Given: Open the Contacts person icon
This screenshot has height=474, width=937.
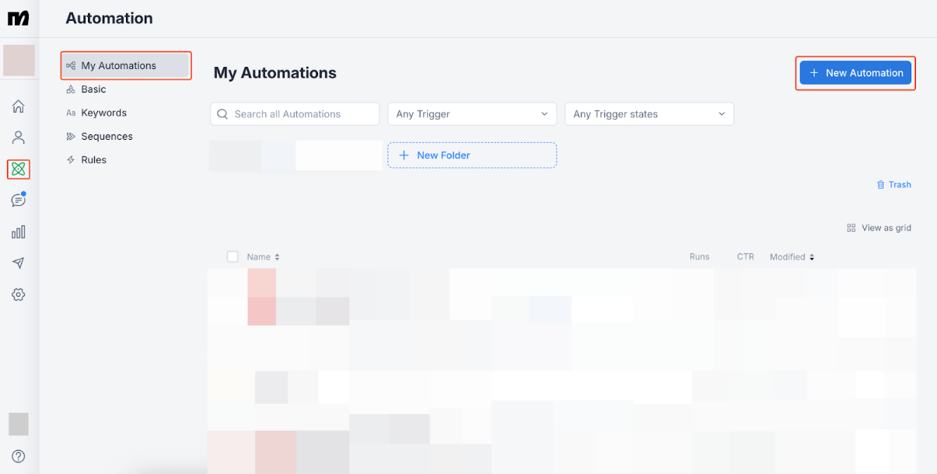Looking at the screenshot, I should coord(19,138).
